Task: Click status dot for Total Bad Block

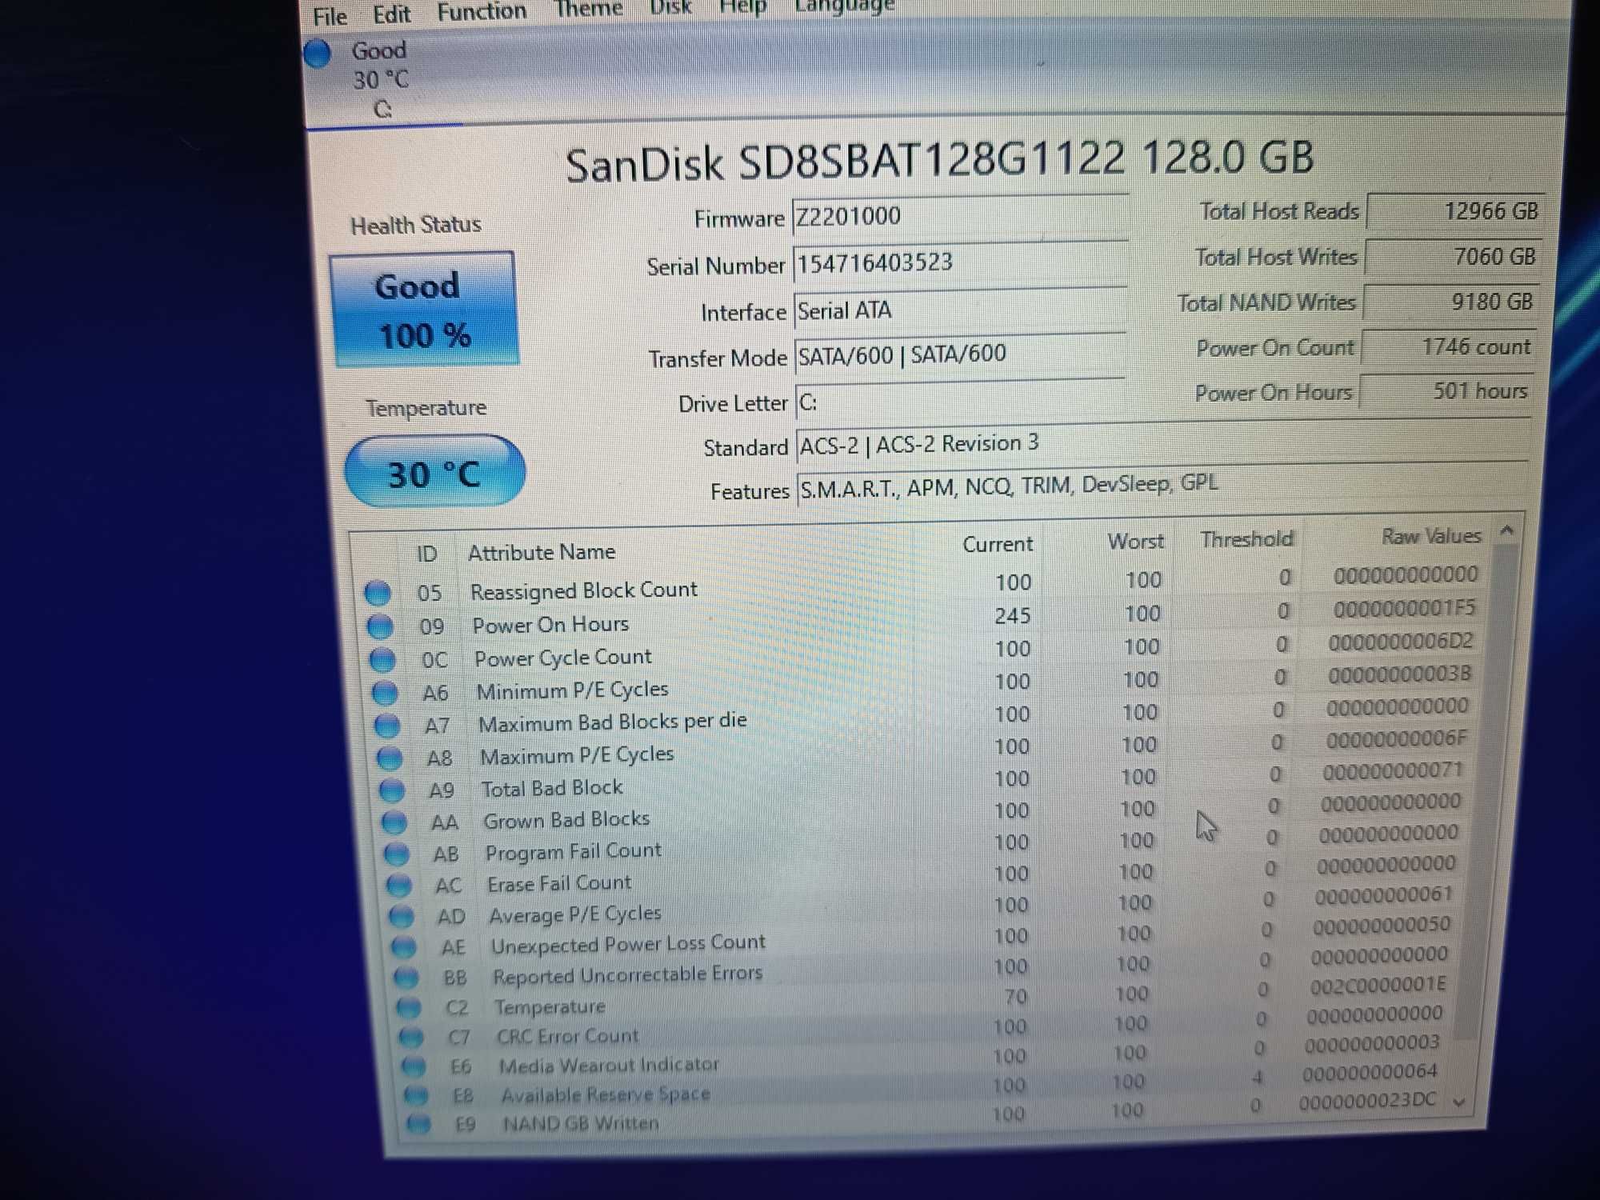Action: click(392, 790)
